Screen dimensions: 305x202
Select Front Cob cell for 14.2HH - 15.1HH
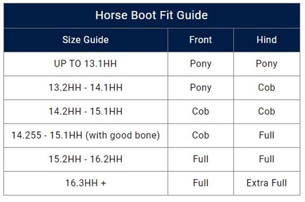tap(200, 111)
